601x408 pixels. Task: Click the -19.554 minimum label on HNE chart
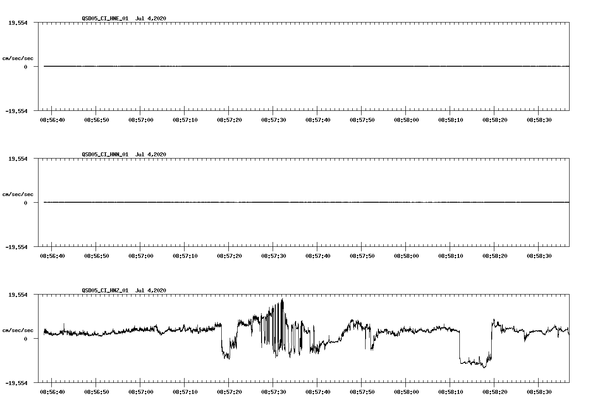(x=16, y=111)
